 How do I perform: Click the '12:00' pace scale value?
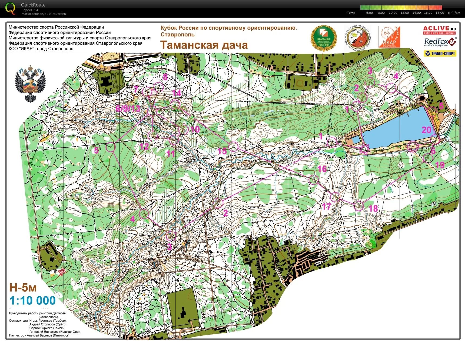404,13
